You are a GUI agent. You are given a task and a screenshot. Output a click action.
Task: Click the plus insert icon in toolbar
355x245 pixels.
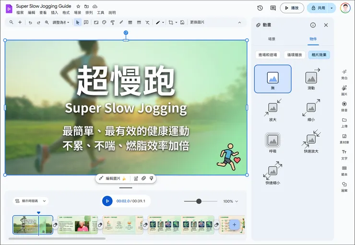(x=20, y=22)
